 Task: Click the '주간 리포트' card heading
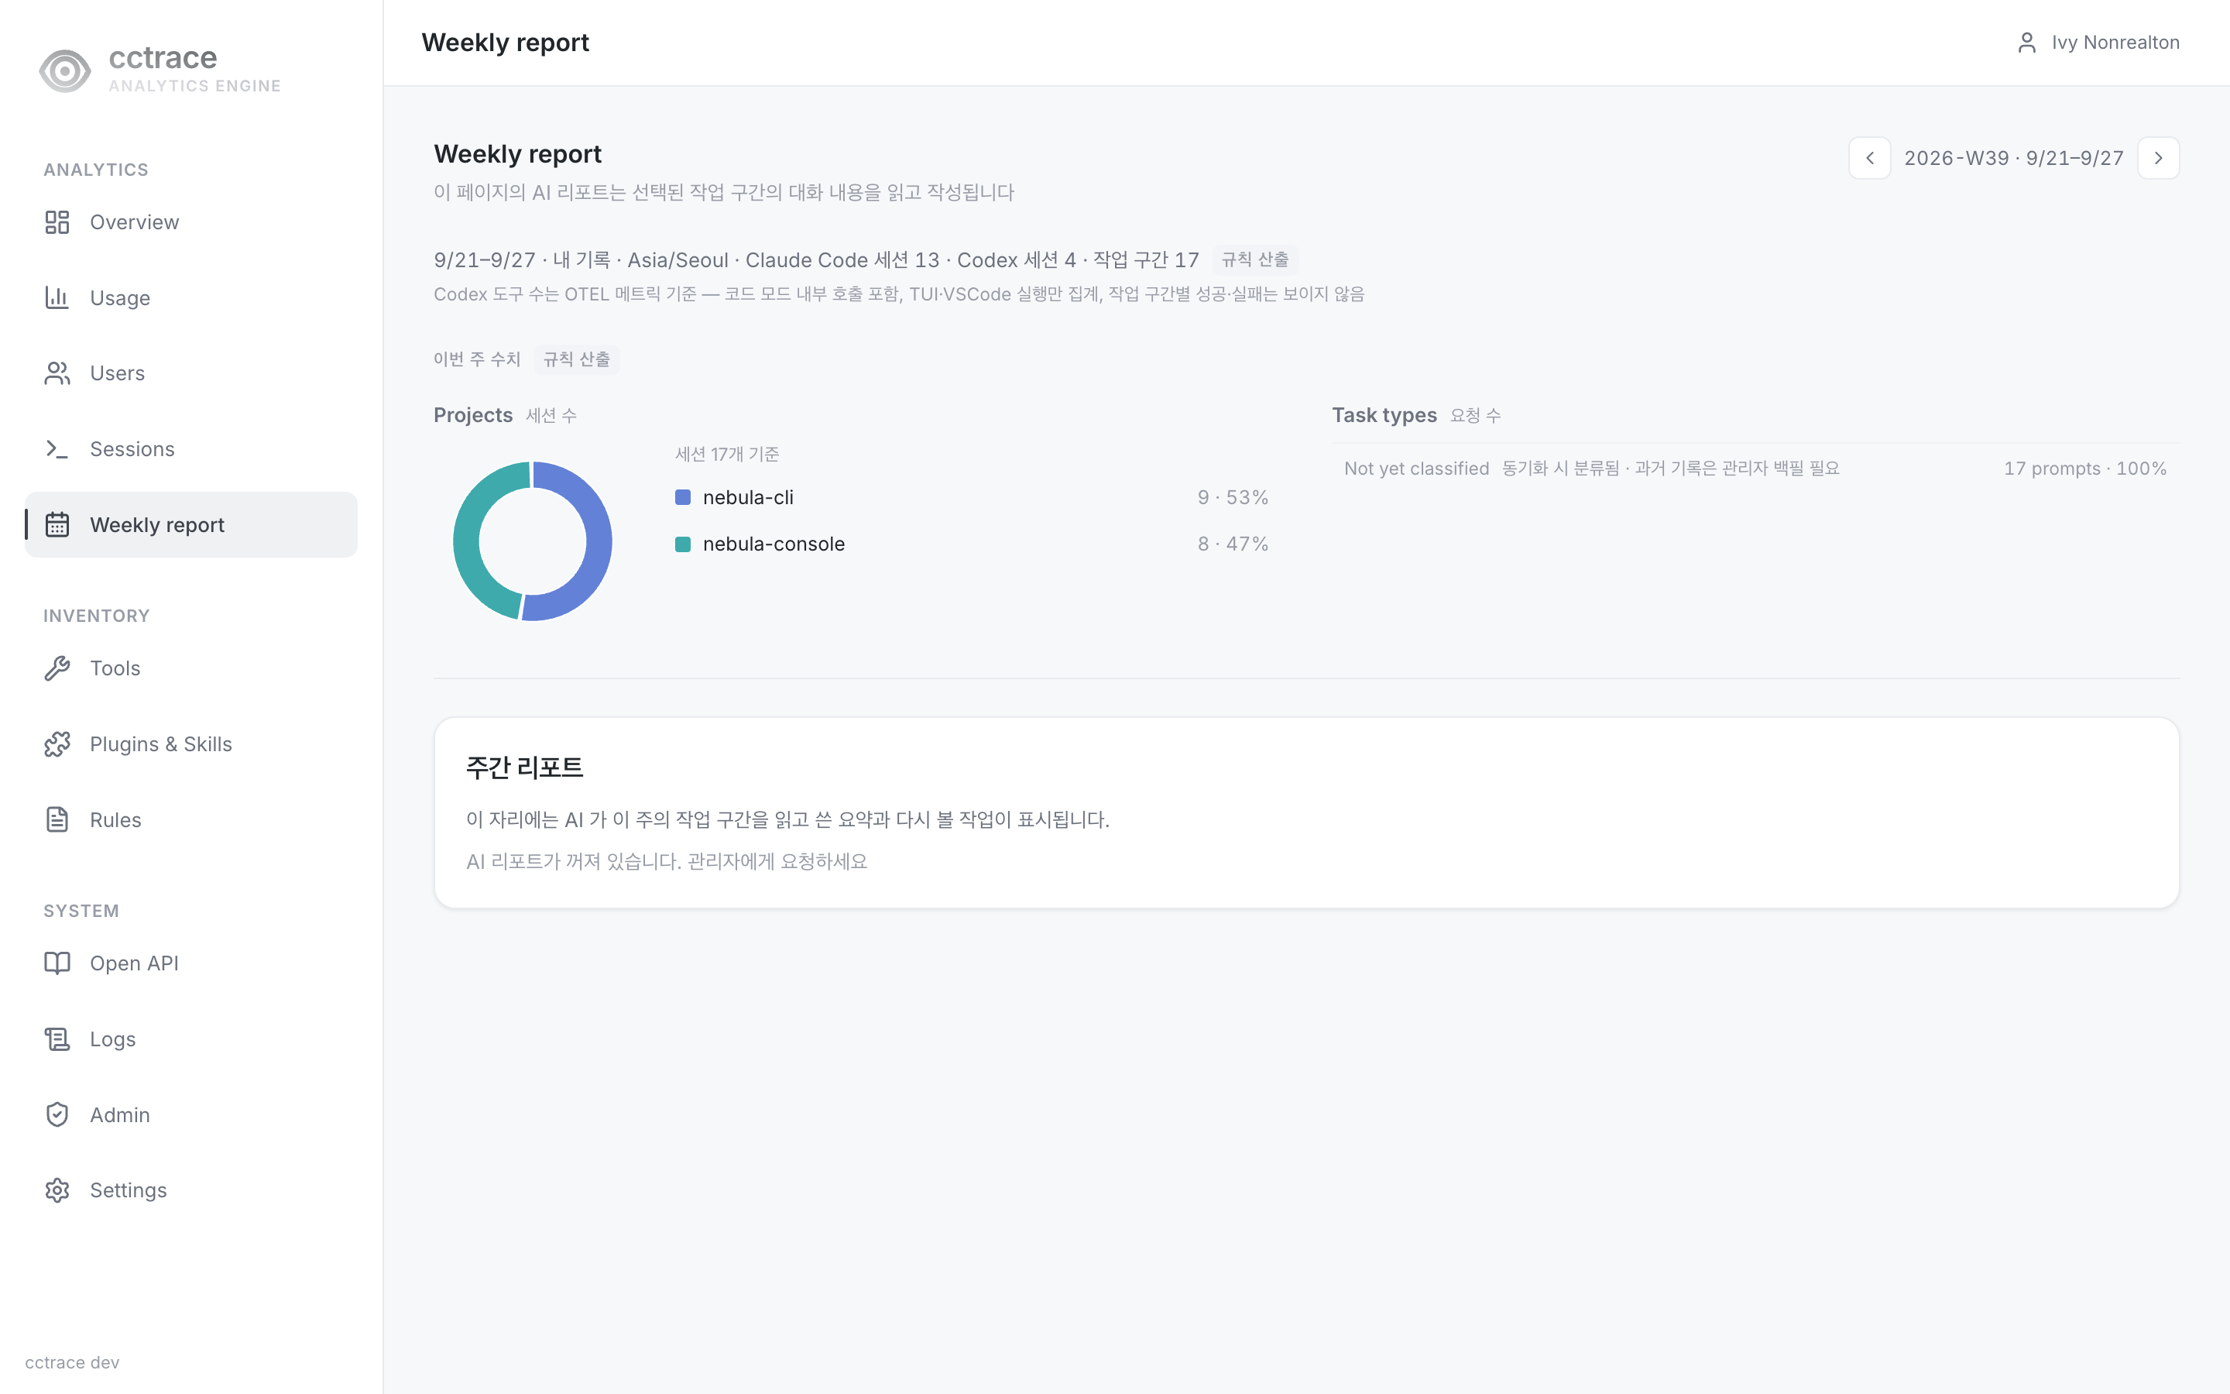524,767
